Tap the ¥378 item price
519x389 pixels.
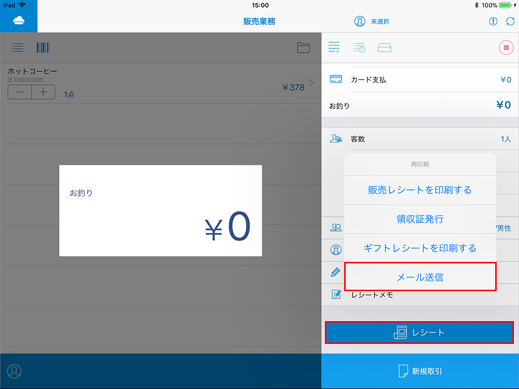[293, 87]
